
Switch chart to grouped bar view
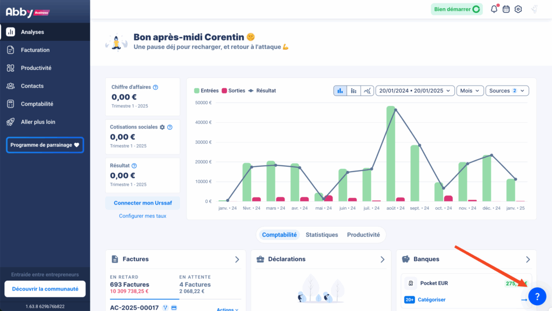coord(353,91)
